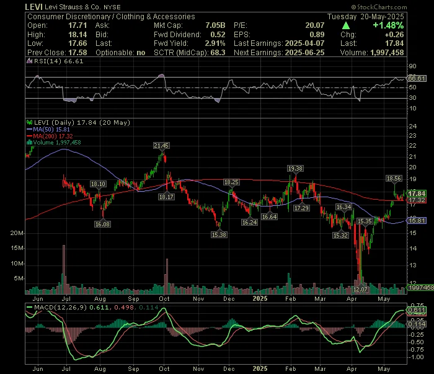Viewport: 434px width, 374px height.
Task: Click the 15.32 price label
Action: [340, 236]
